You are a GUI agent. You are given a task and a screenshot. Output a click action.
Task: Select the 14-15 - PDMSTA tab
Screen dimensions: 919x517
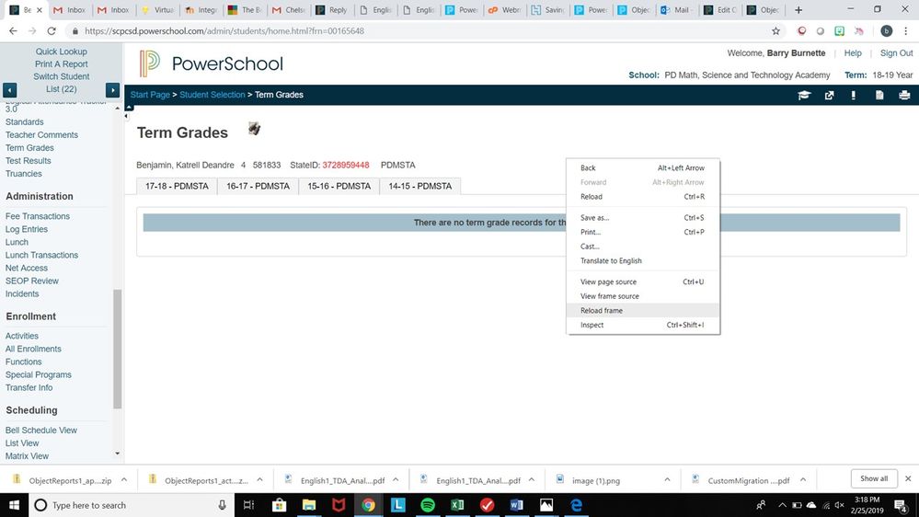pos(420,186)
